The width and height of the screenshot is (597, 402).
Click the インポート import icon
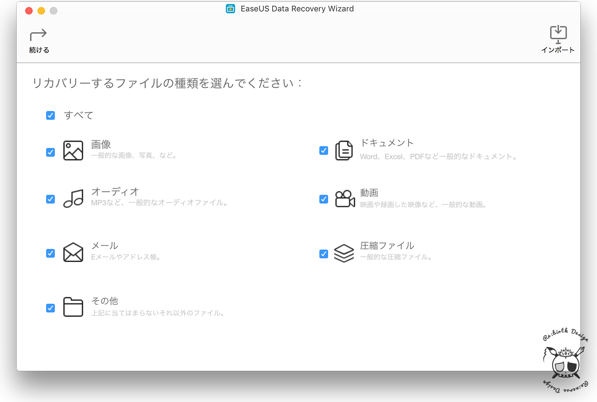click(x=558, y=34)
